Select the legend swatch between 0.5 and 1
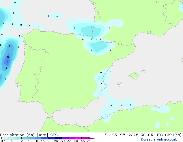 tap(12, 138)
